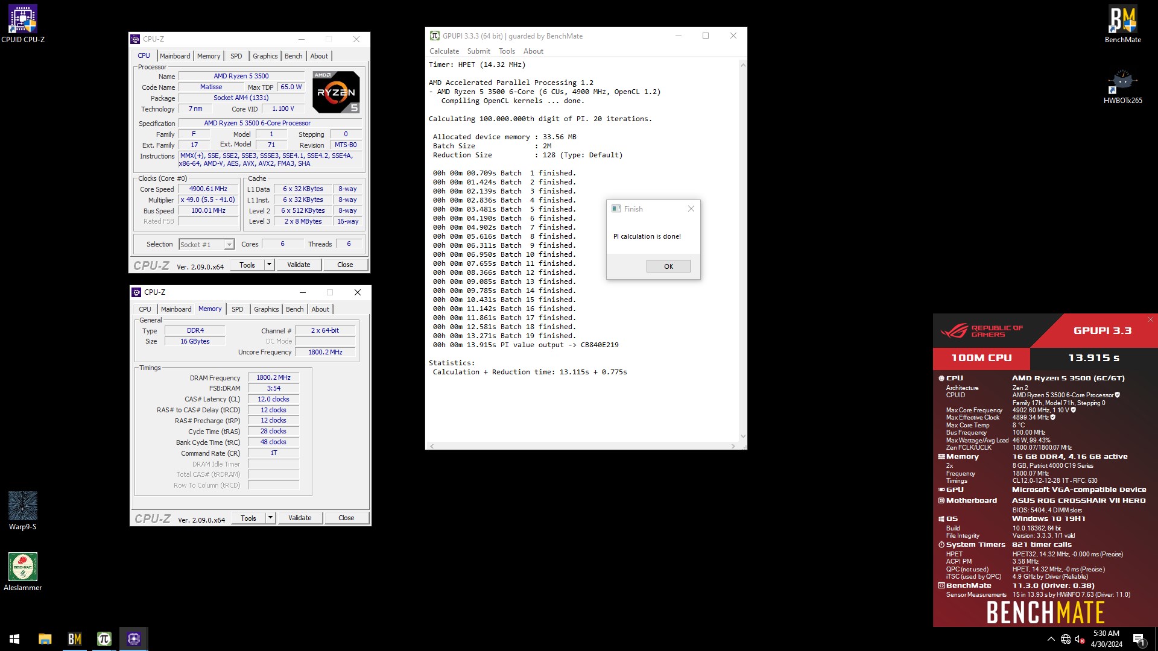Click the Finish dialog title icon
The width and height of the screenshot is (1158, 651).
coord(616,209)
